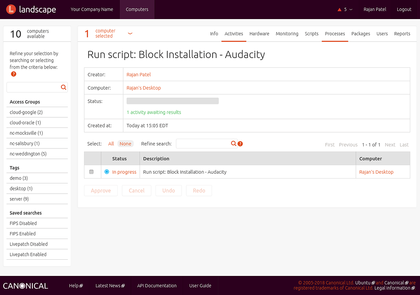Screen dimensions: 420x295
Task: Switch to the Packages tab
Action: click(360, 34)
